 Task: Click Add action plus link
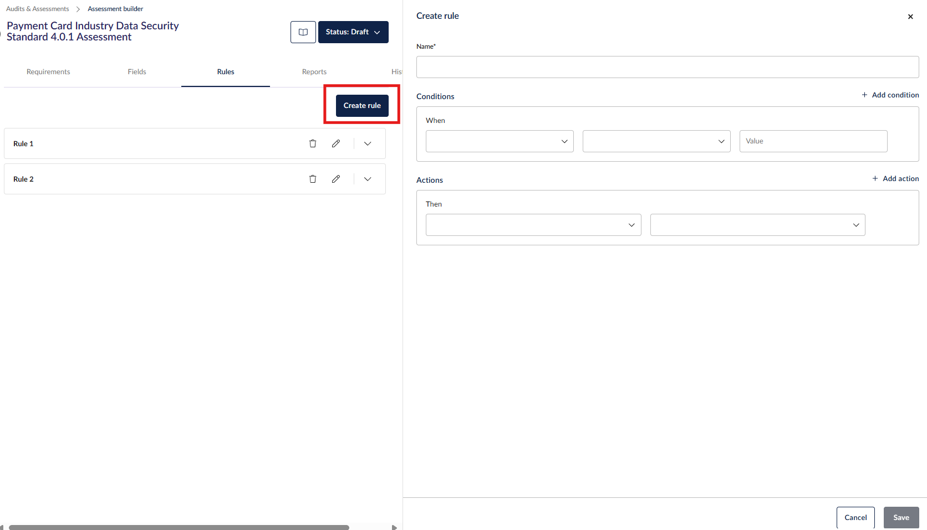click(895, 179)
